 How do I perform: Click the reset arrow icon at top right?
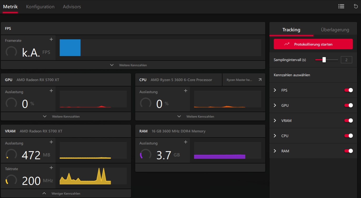356,6
